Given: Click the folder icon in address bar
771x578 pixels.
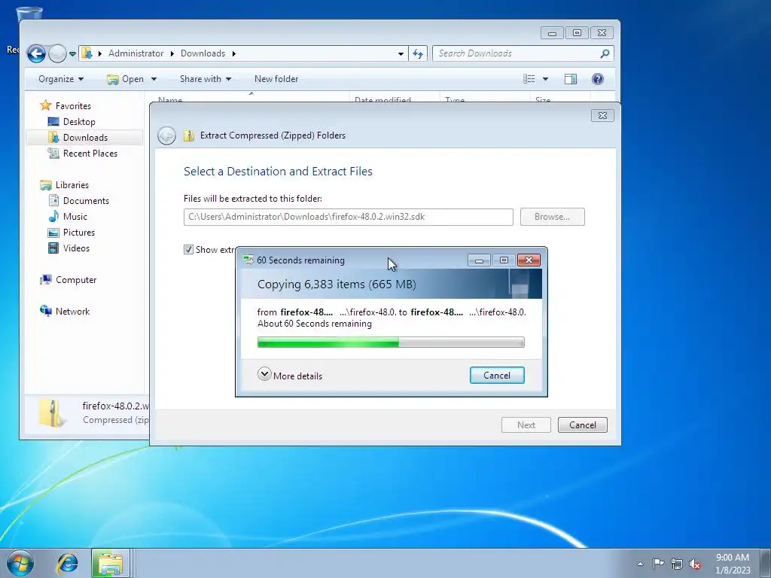Looking at the screenshot, I should [87, 53].
